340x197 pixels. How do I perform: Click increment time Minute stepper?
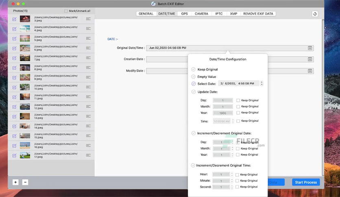point(232,181)
